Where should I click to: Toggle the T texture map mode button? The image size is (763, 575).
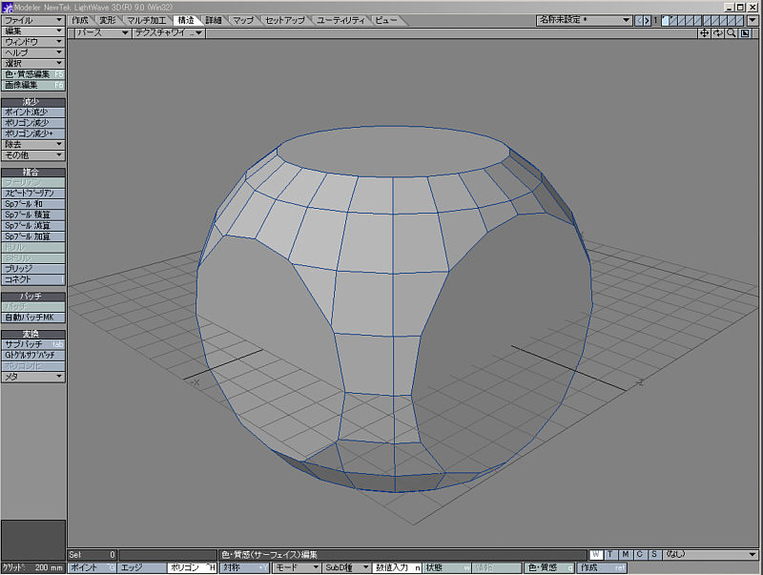click(610, 554)
